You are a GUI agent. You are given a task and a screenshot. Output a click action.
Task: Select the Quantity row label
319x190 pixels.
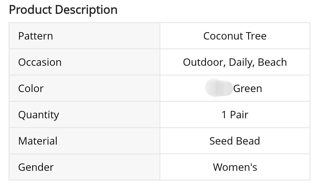38,115
